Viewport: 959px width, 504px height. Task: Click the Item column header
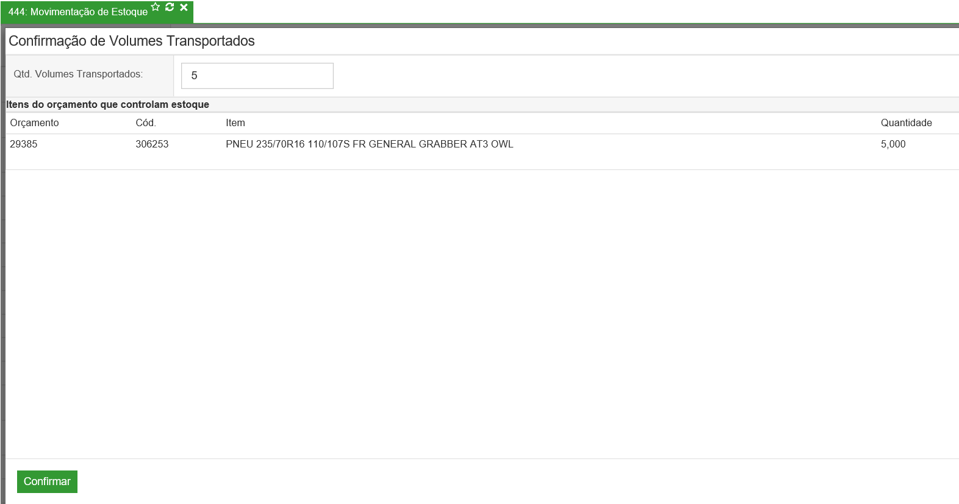pos(235,122)
